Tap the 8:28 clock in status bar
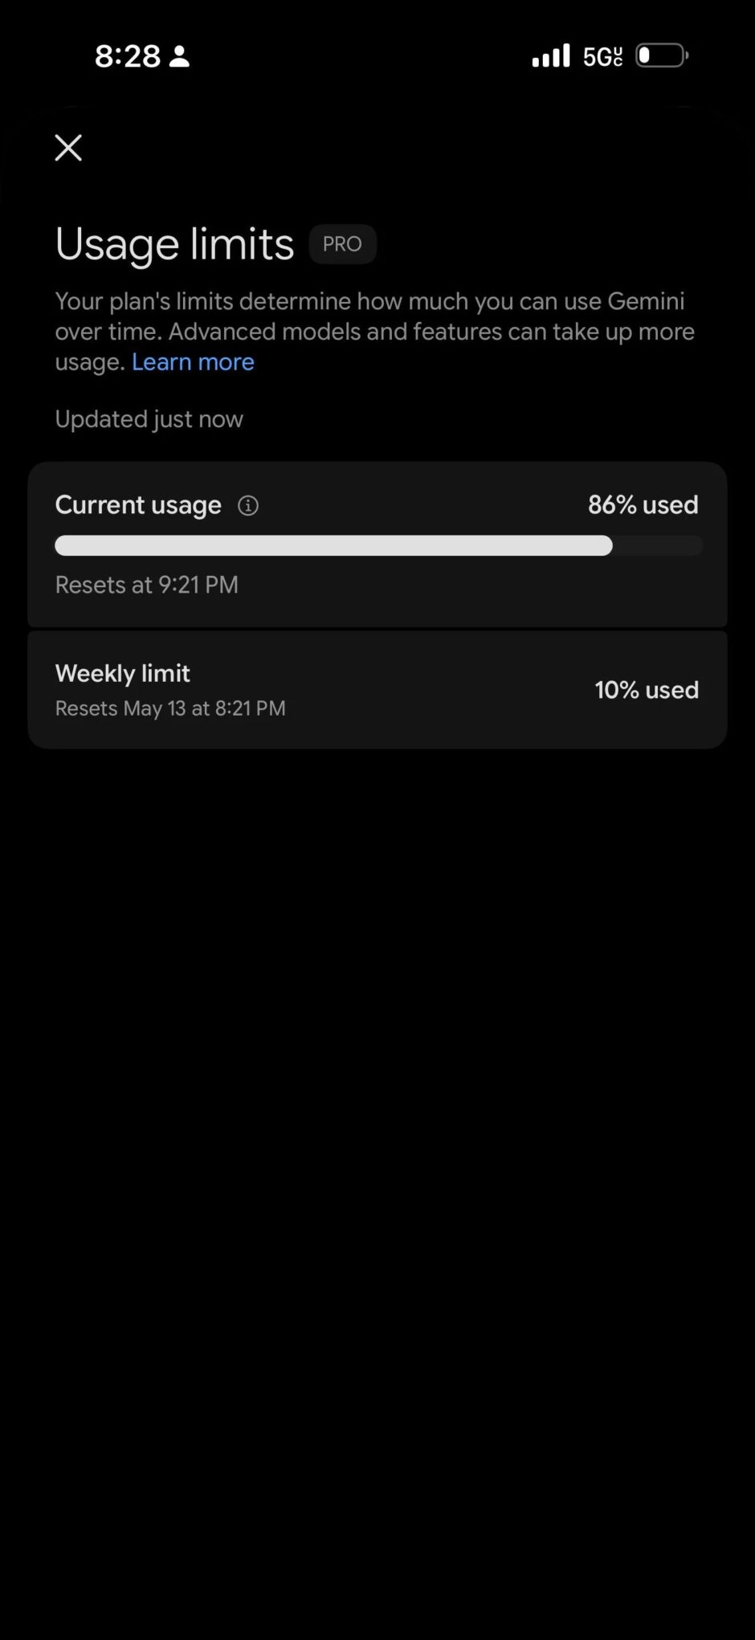Image resolution: width=755 pixels, height=1640 pixels. (x=128, y=56)
